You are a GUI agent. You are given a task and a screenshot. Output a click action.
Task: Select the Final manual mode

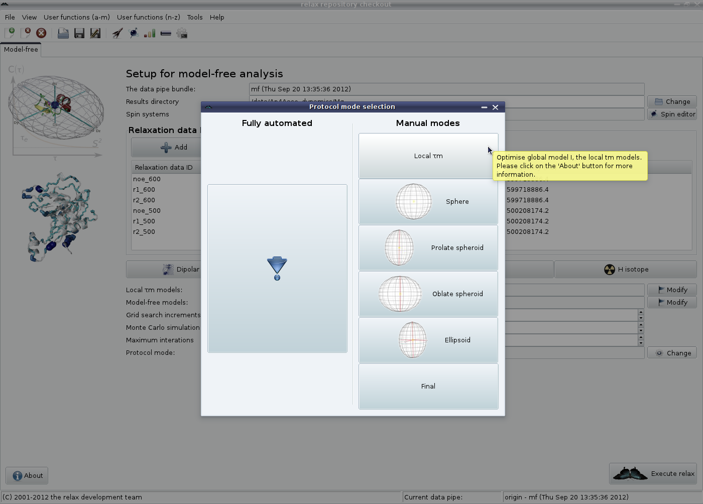428,386
